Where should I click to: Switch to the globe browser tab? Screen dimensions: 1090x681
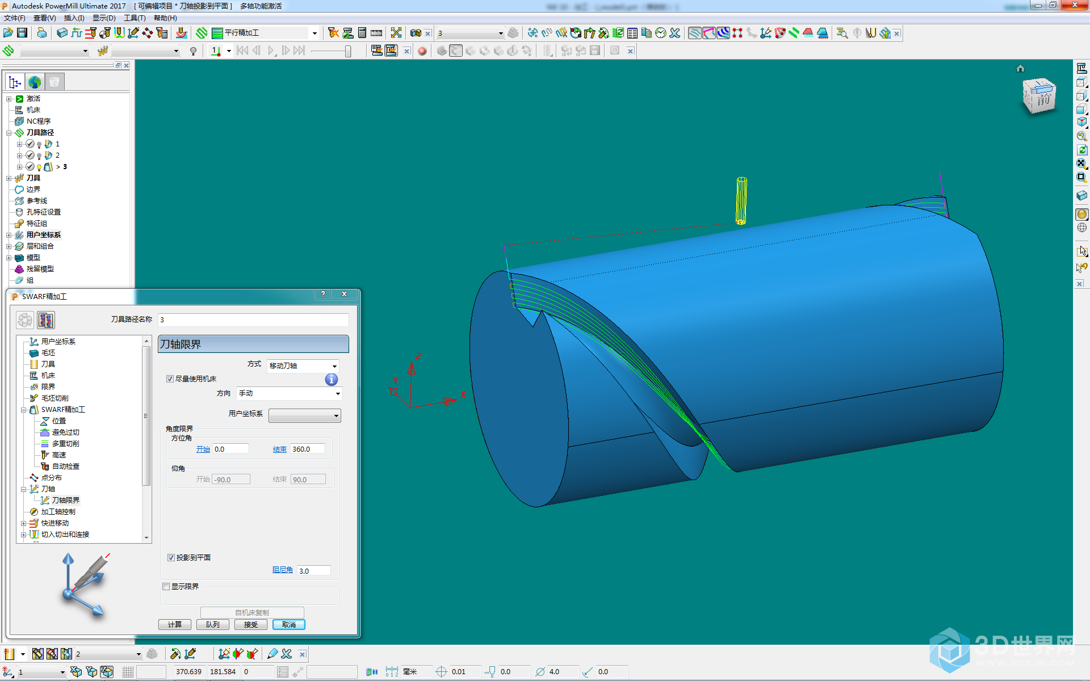pyautogui.click(x=35, y=82)
